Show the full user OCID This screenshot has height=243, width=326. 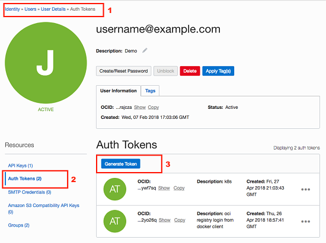click(x=140, y=107)
